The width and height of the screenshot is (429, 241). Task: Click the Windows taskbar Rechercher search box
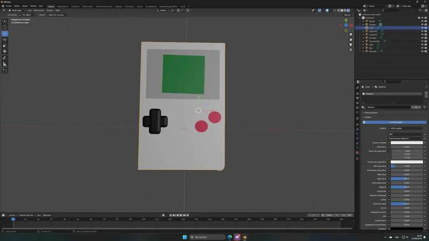207,237
